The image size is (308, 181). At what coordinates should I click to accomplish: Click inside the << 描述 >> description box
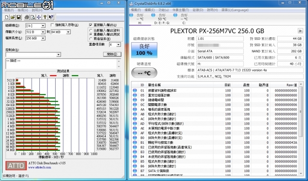(x=61, y=64)
